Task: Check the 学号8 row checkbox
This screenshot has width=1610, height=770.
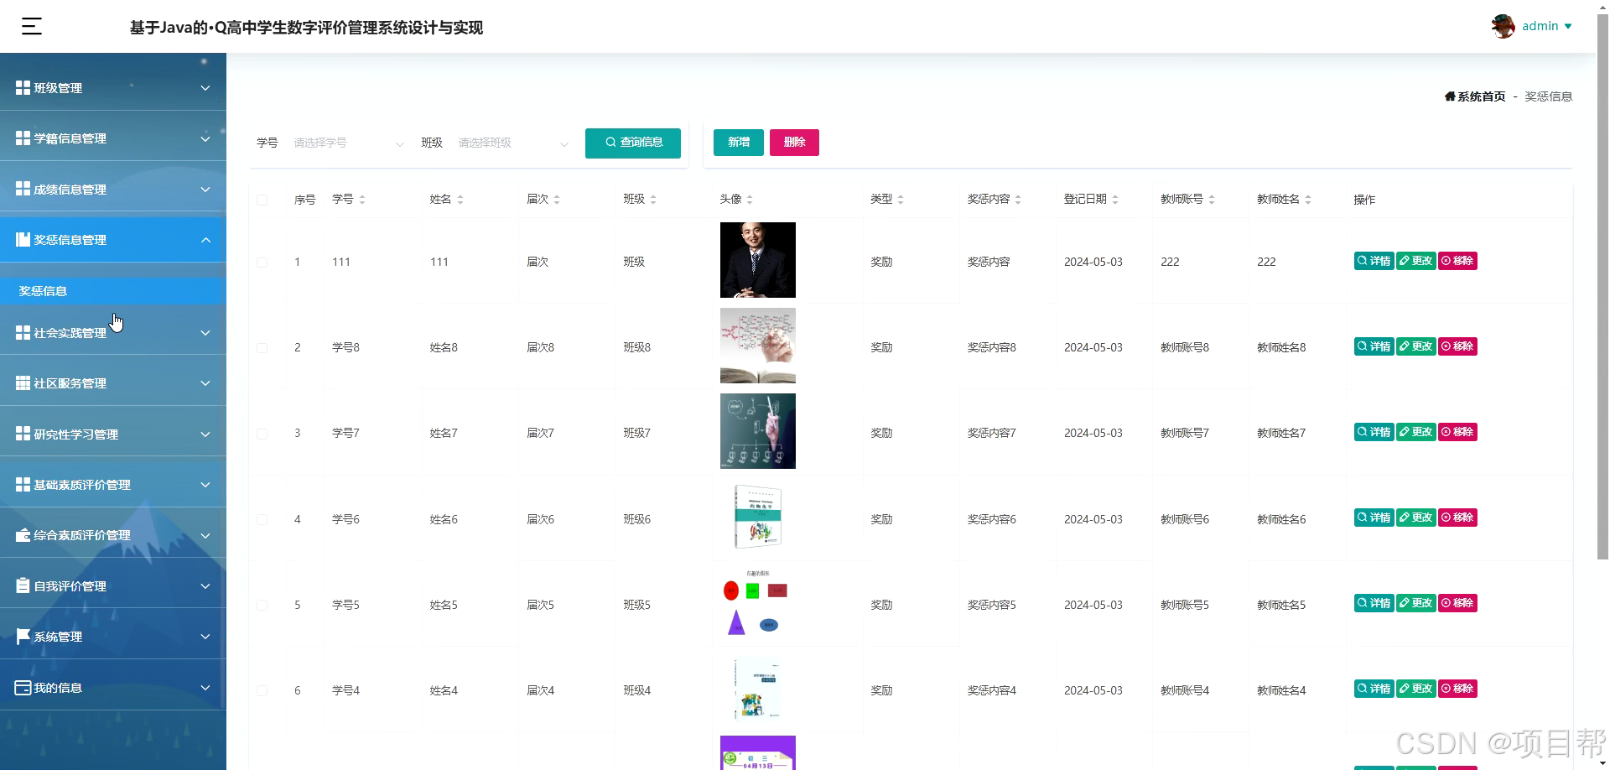Action: click(x=262, y=348)
